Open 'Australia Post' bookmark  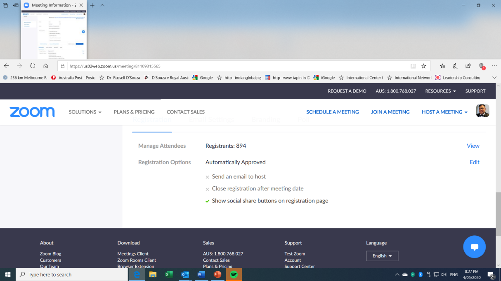73,77
